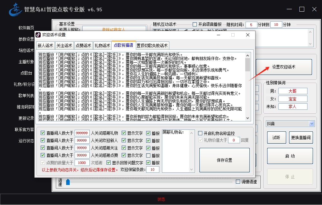The image size is (322, 205).
Task: Click the 更换直播间 button
Action: (301, 138)
